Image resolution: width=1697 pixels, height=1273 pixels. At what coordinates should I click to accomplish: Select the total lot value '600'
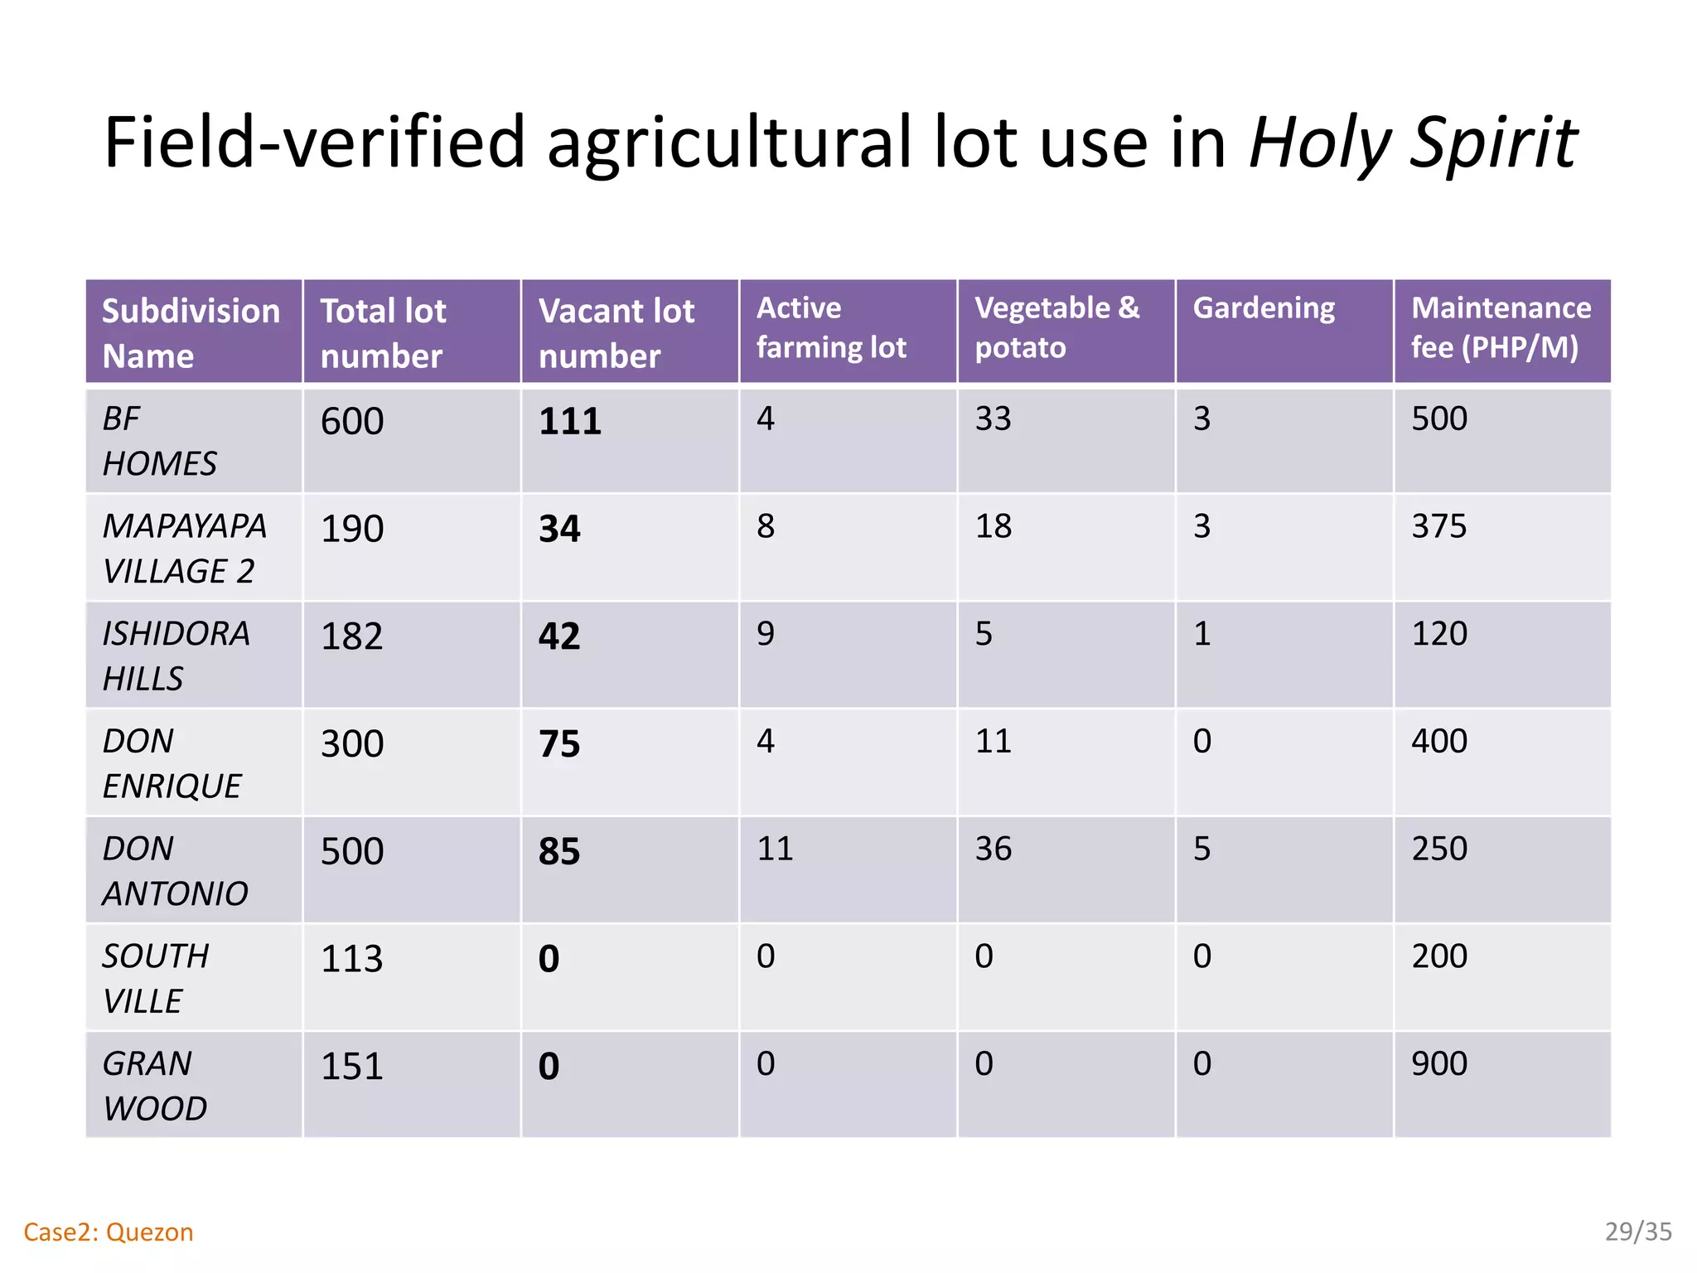click(x=352, y=422)
